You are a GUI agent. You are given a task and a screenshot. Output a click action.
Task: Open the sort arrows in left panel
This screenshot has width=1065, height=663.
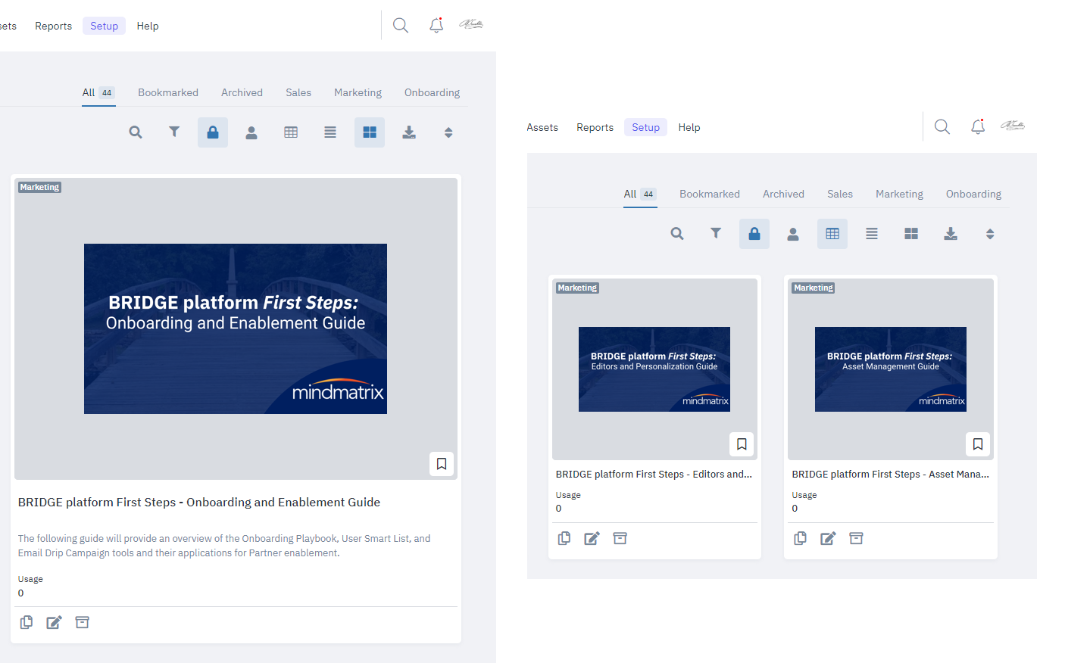(448, 132)
